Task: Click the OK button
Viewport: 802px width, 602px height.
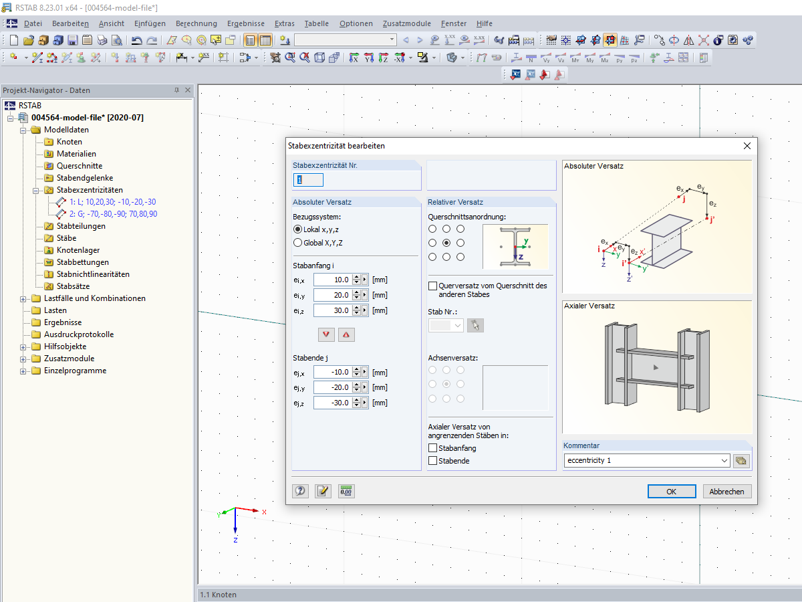Action: [672, 491]
